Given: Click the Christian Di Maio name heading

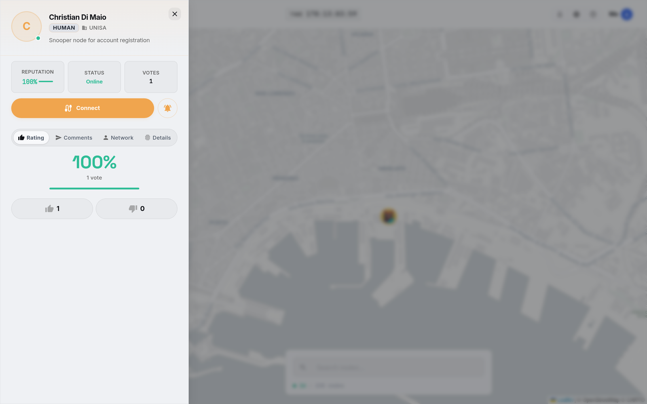Looking at the screenshot, I should point(78,17).
